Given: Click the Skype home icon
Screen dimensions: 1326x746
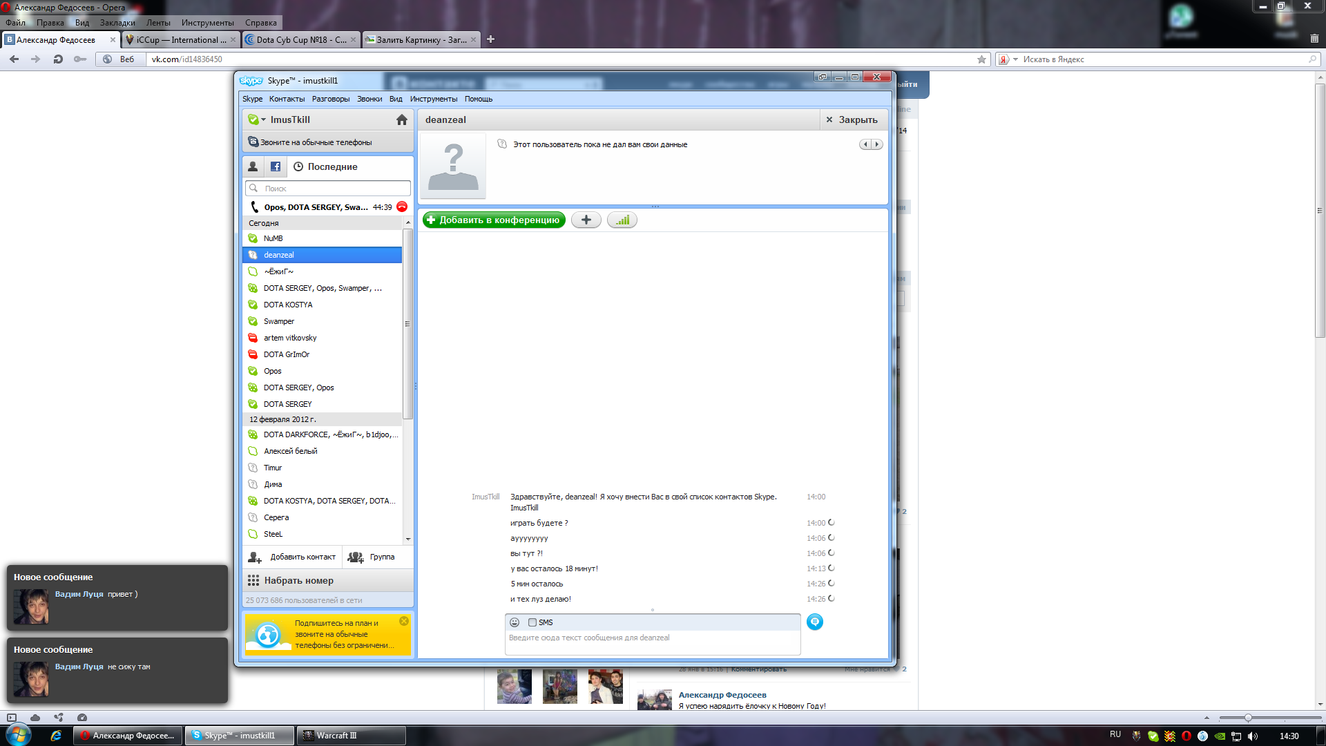Looking at the screenshot, I should [401, 119].
